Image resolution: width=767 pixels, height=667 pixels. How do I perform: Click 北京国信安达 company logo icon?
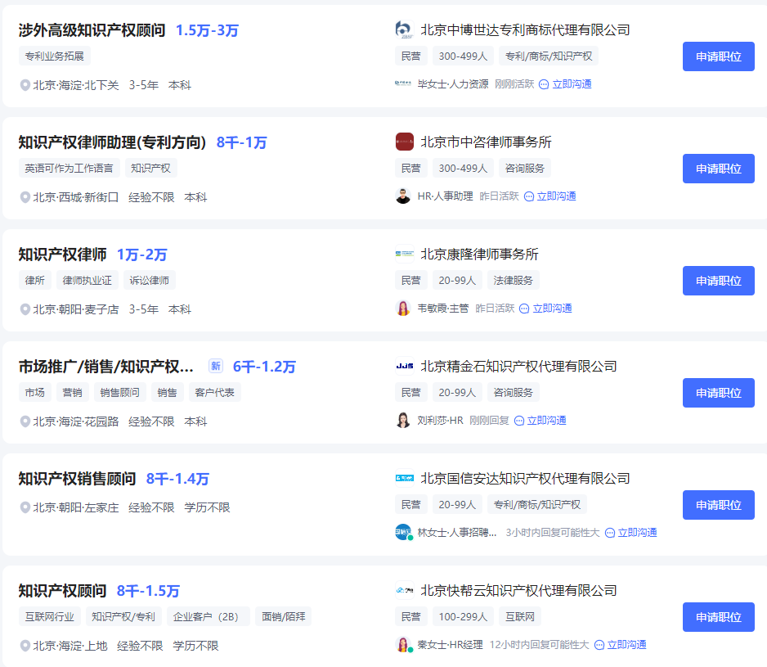pyautogui.click(x=404, y=478)
